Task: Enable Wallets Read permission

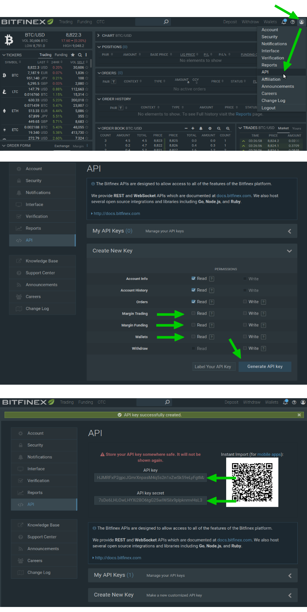Action: click(193, 337)
